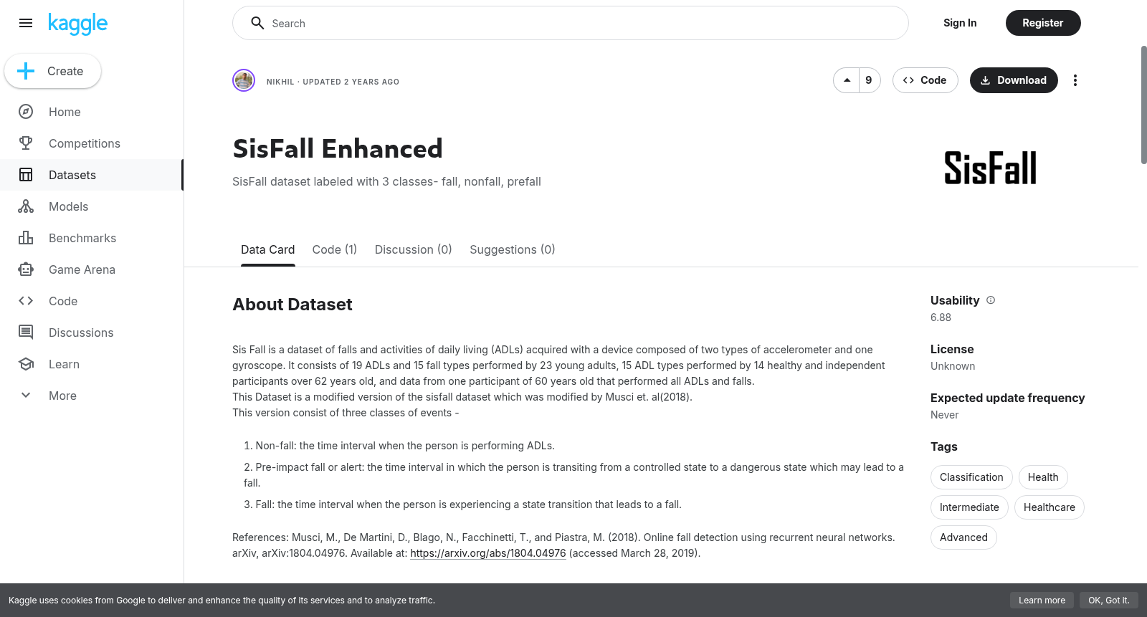
Task: Open the three-dot options menu
Action: pos(1075,80)
